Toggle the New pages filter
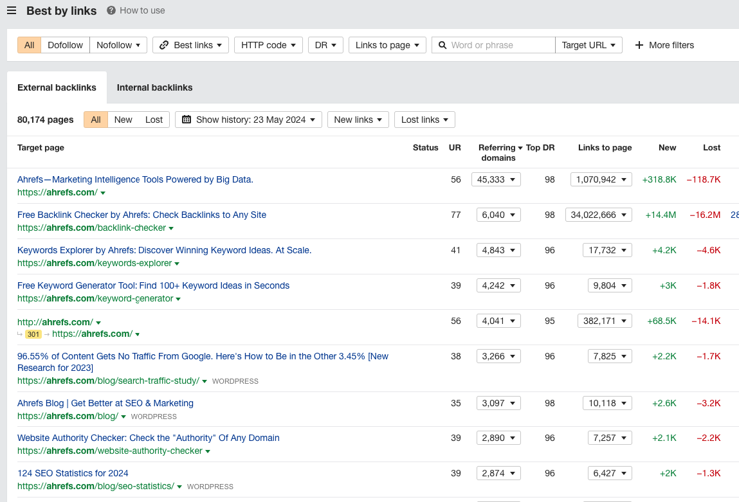Viewport: 739px width, 502px height. 123,120
